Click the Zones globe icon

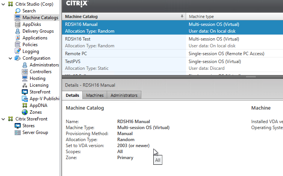25,112
